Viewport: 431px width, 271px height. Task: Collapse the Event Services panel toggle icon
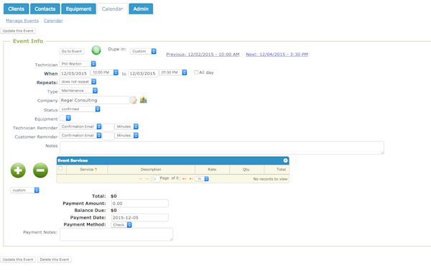coord(285,160)
